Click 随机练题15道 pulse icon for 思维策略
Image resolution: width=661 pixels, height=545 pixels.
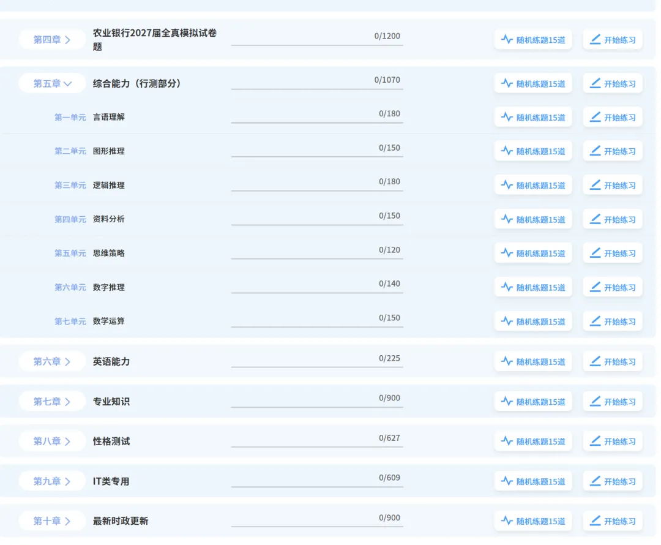[x=507, y=253]
